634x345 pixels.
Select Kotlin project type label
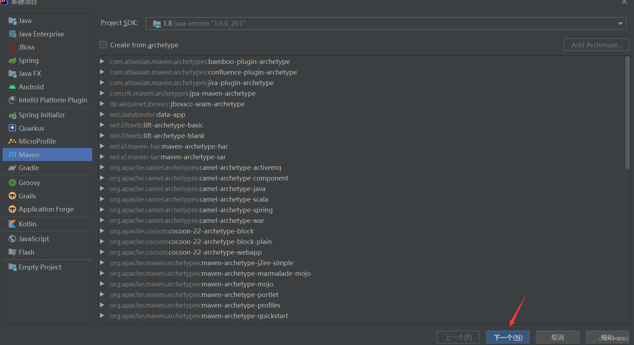click(x=28, y=224)
